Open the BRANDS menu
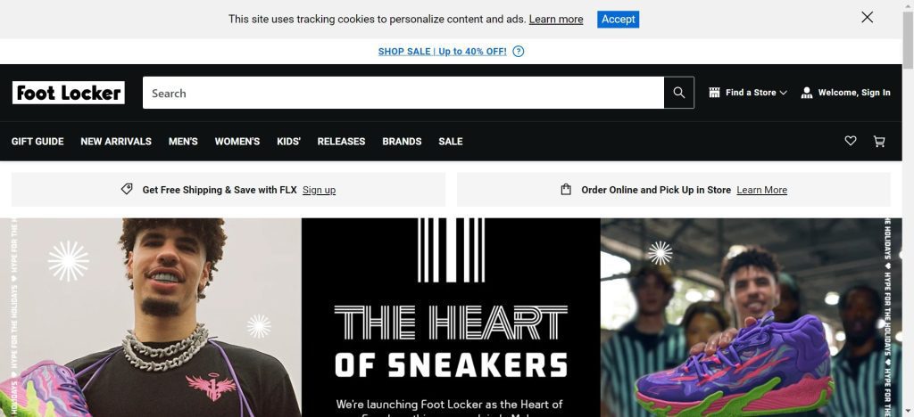 point(402,142)
